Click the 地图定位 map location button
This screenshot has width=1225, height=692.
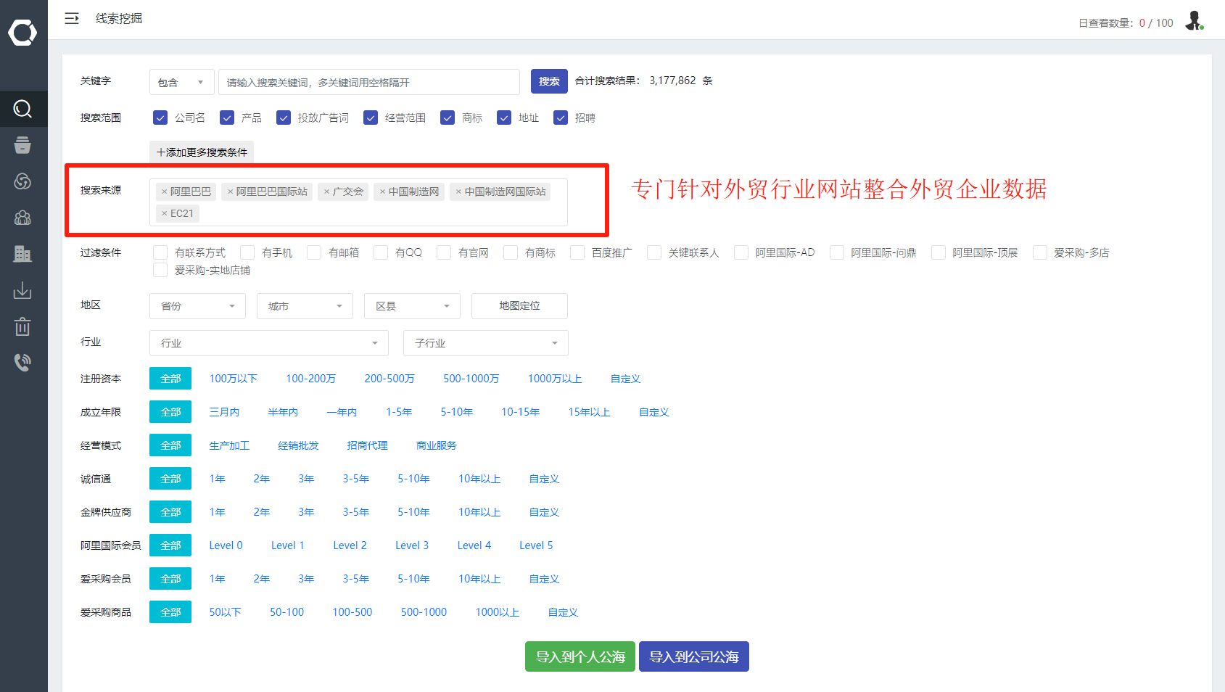(x=519, y=306)
